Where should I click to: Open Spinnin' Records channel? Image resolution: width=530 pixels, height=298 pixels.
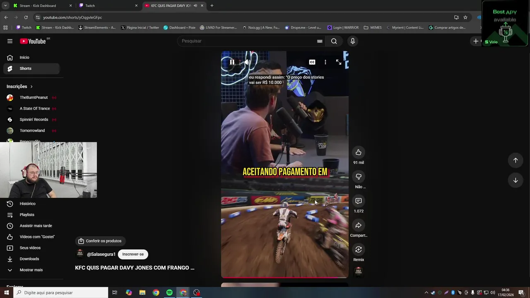click(31, 120)
